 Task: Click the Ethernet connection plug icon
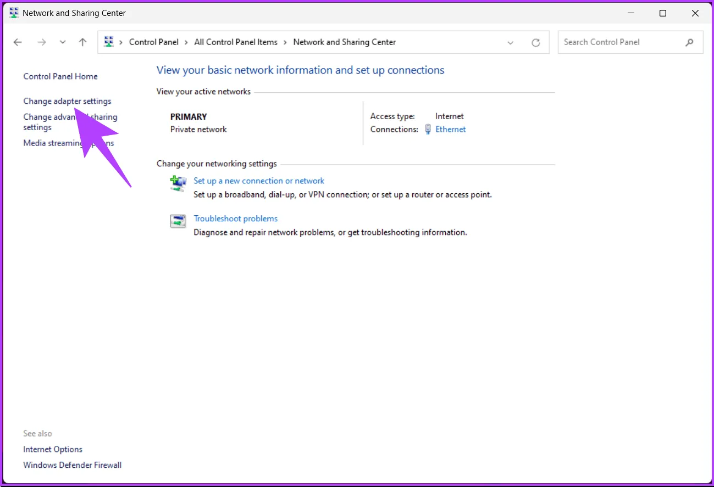(428, 130)
